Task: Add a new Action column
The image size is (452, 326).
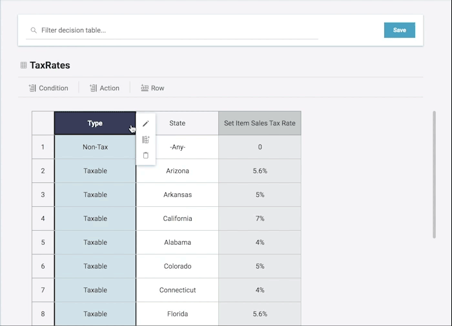Action: click(105, 88)
